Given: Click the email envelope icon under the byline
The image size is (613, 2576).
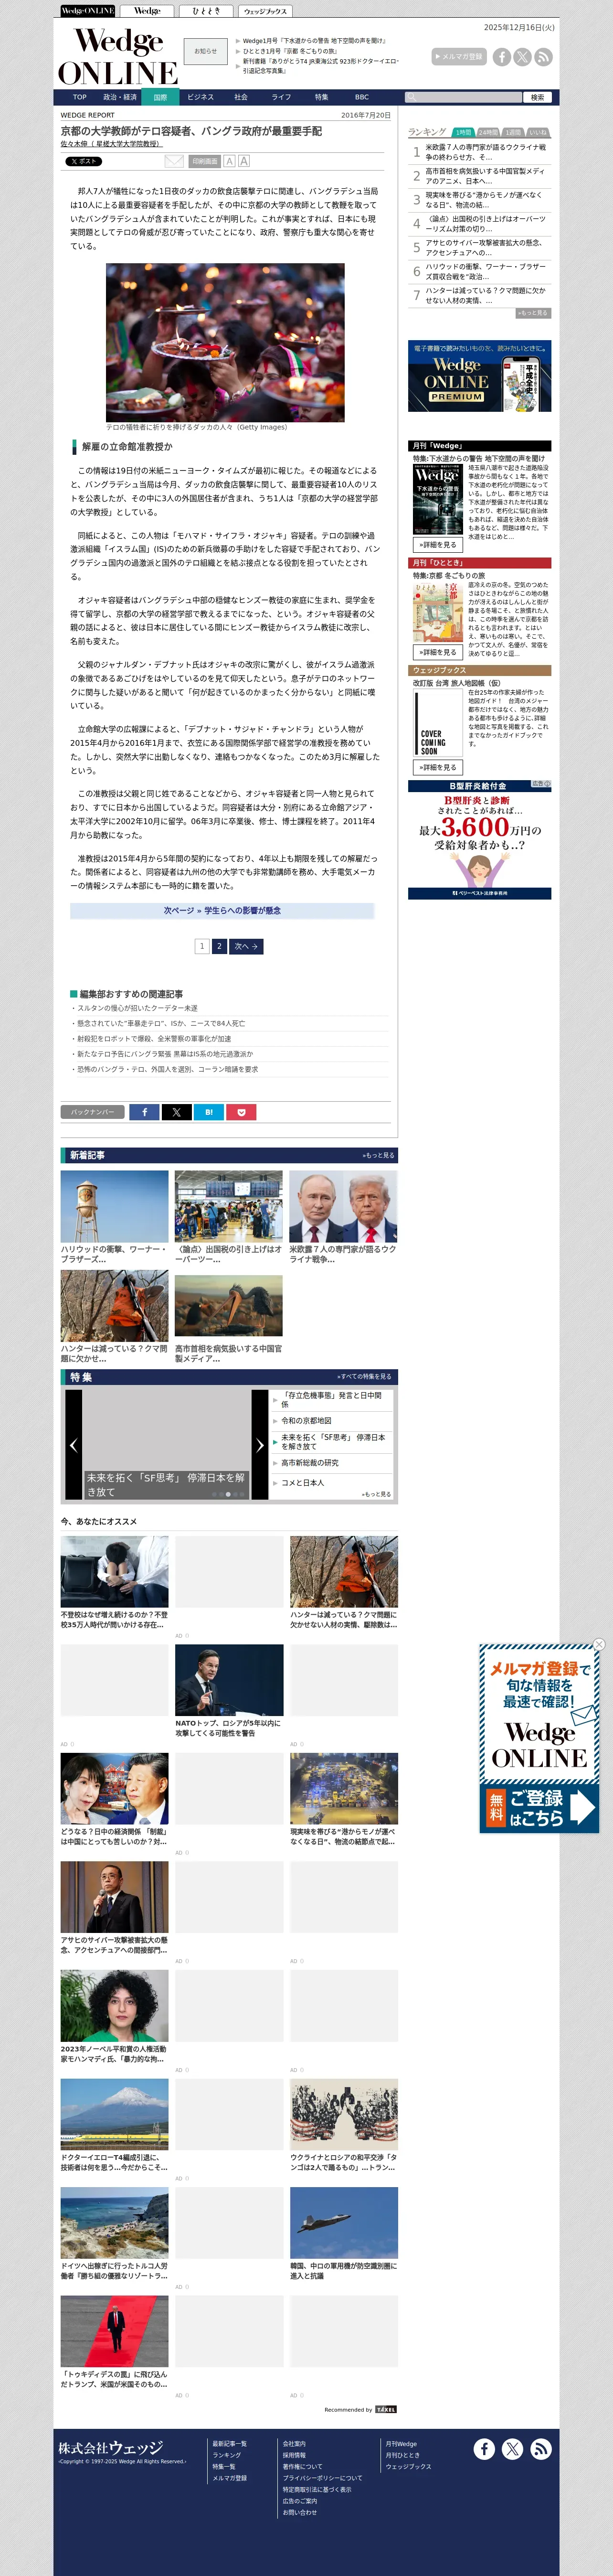Looking at the screenshot, I should pos(174,161).
